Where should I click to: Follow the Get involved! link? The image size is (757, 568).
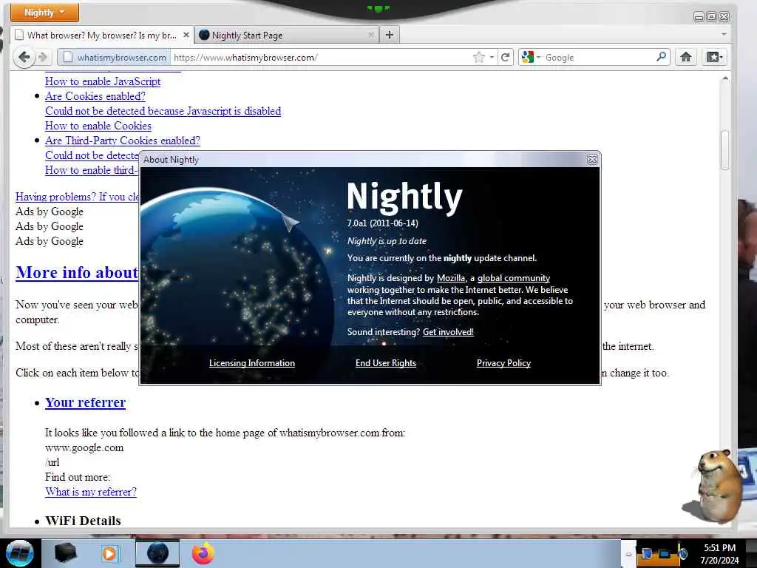pos(448,332)
